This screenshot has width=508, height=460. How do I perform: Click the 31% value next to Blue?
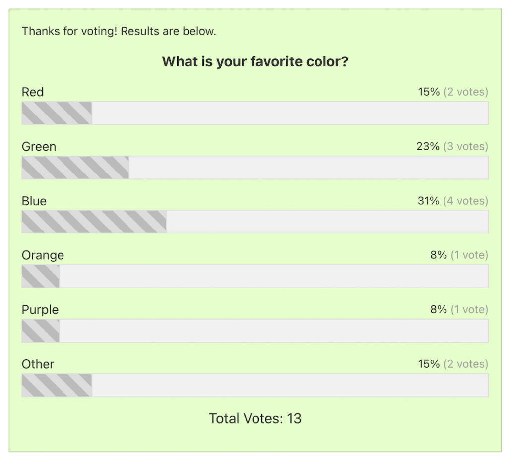pos(428,201)
